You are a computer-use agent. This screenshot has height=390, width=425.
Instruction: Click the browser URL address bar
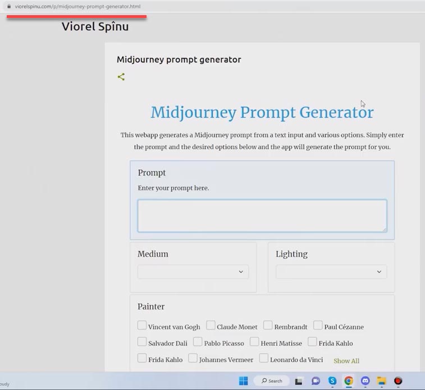pos(77,6)
